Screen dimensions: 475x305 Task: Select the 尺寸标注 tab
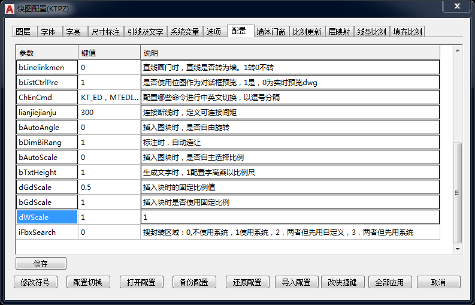[x=105, y=32]
